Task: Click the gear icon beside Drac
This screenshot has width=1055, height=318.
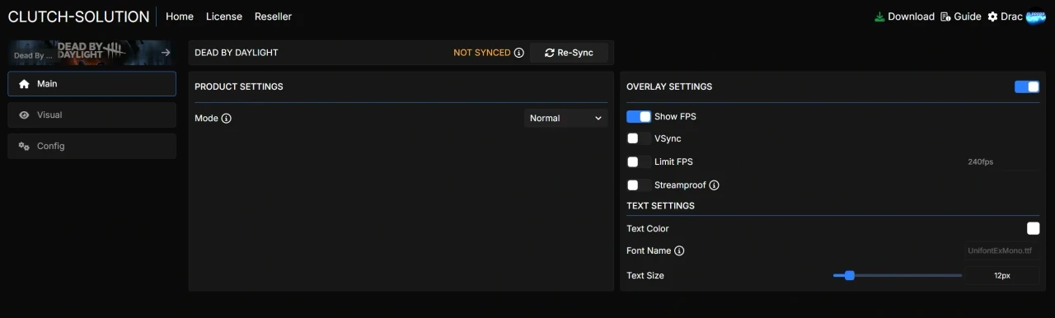Action: [x=992, y=16]
